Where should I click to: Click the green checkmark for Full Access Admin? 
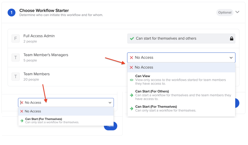click(x=132, y=38)
